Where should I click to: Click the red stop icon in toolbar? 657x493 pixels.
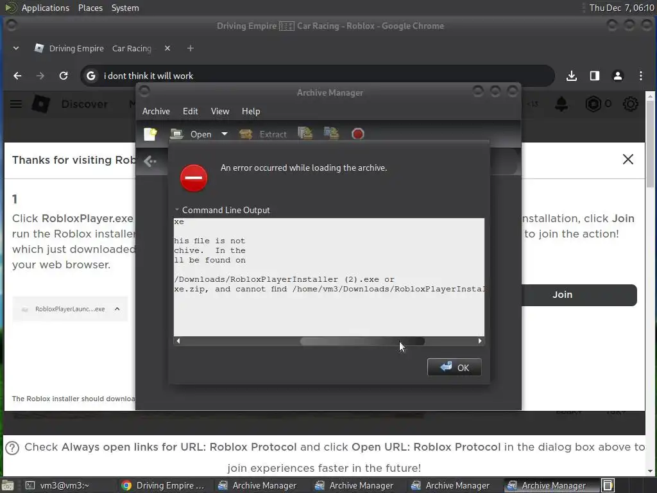[358, 134]
